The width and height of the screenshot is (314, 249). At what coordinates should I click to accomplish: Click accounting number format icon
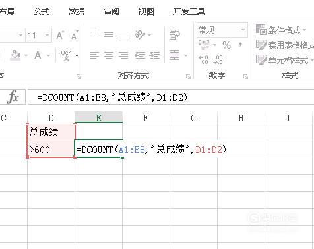point(204,45)
